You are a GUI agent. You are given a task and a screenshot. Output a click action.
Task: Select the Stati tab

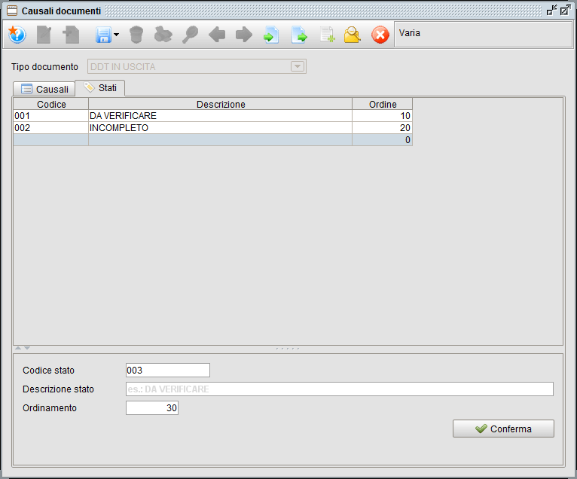100,88
